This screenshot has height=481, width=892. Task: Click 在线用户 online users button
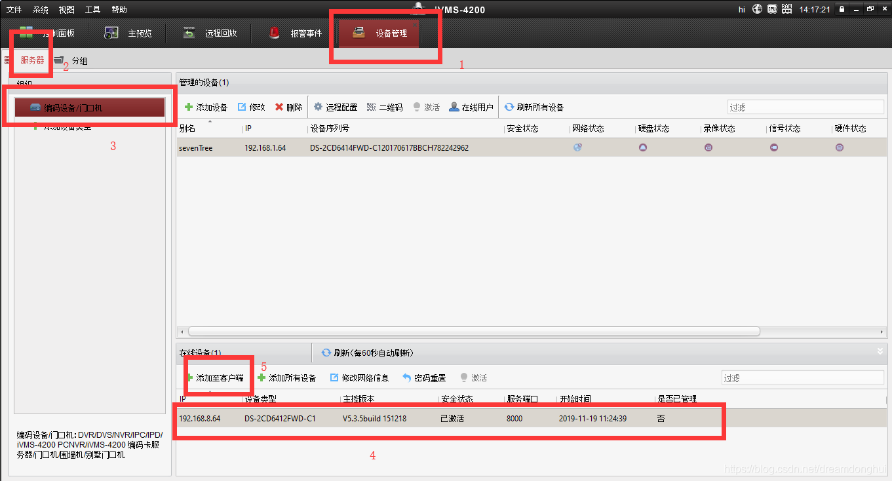(471, 107)
